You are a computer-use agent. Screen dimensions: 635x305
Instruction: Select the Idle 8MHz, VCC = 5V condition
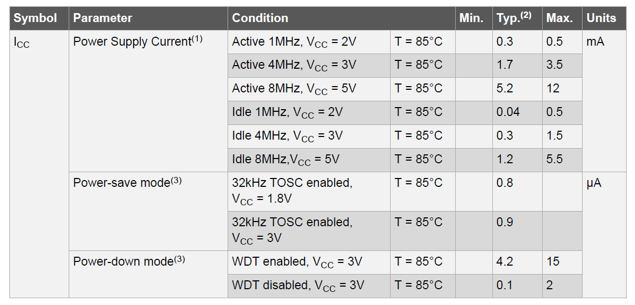[286, 160]
